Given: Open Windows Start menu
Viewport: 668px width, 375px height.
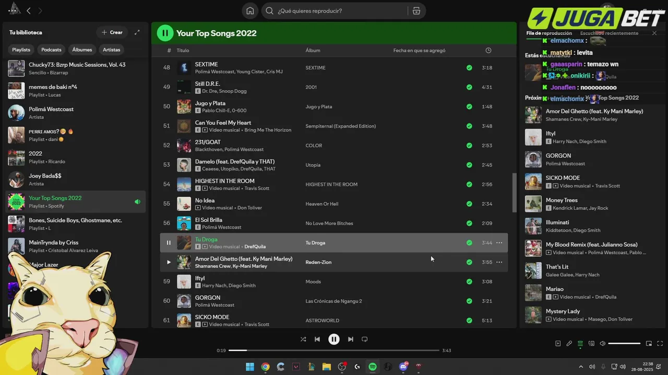Looking at the screenshot, I should click(250, 367).
